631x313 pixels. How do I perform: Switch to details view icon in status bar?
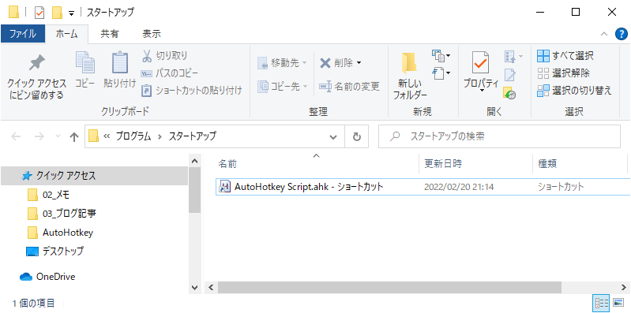(x=601, y=302)
